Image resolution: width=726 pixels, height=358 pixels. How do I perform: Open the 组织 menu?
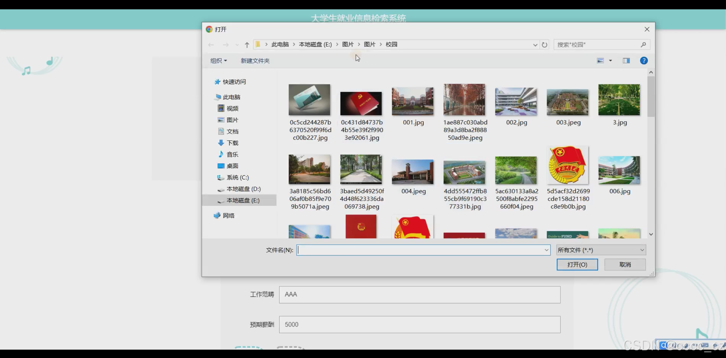(218, 60)
